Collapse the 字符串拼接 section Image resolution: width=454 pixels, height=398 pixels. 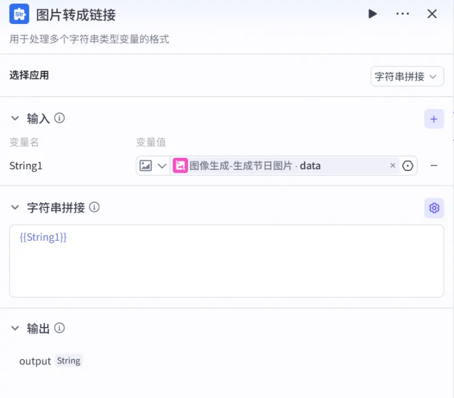pos(15,208)
